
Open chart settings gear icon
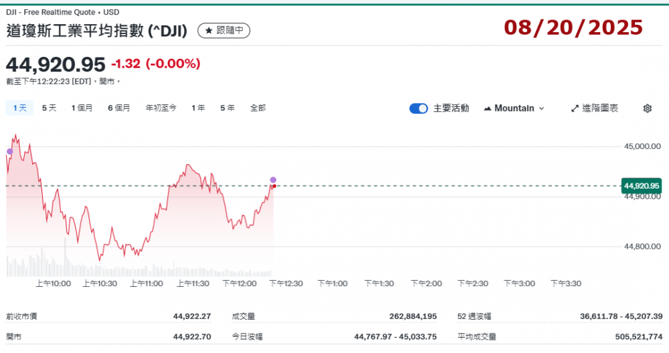coord(647,108)
